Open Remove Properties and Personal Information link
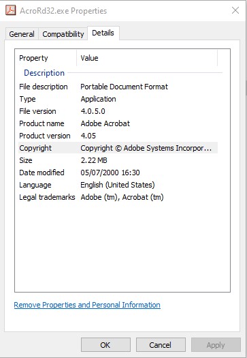The image size is (247, 358). coord(87,305)
